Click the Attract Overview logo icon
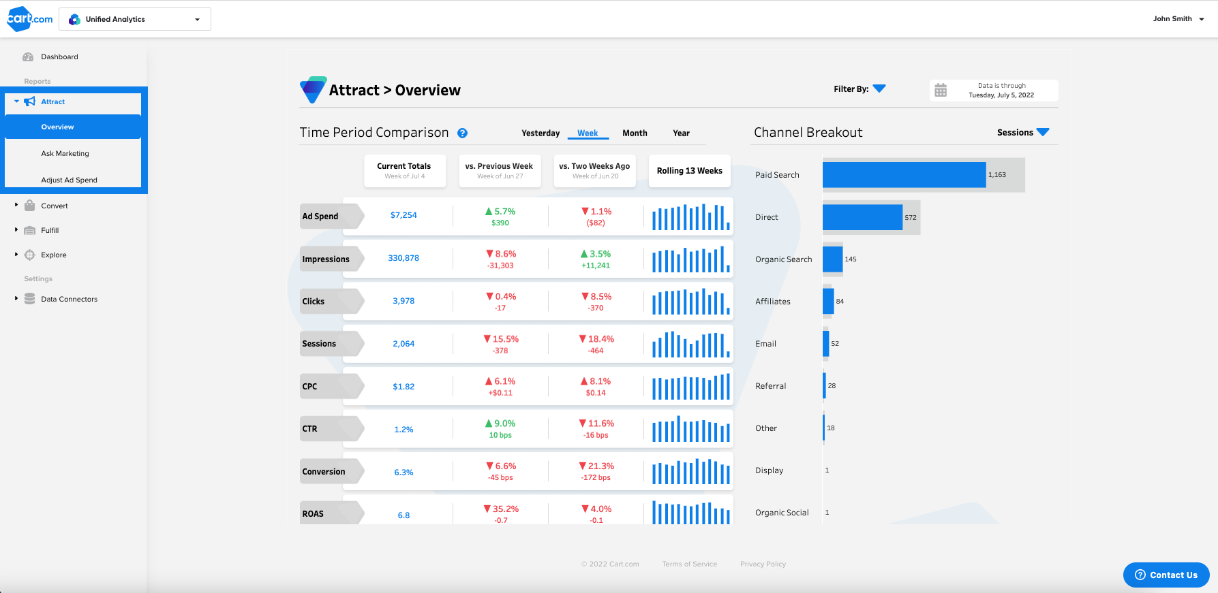Screen dimensions: 1218x593 click(313, 90)
